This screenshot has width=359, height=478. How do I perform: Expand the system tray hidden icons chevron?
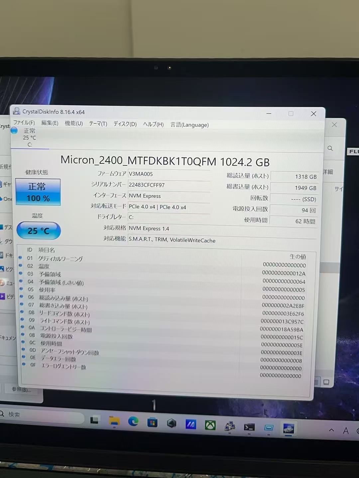(x=331, y=430)
